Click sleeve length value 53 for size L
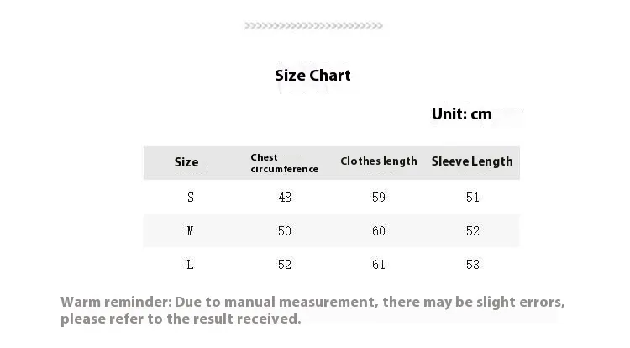The height and width of the screenshot is (348, 630). click(x=473, y=265)
